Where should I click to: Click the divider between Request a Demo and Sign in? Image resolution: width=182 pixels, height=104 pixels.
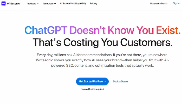(170, 3)
